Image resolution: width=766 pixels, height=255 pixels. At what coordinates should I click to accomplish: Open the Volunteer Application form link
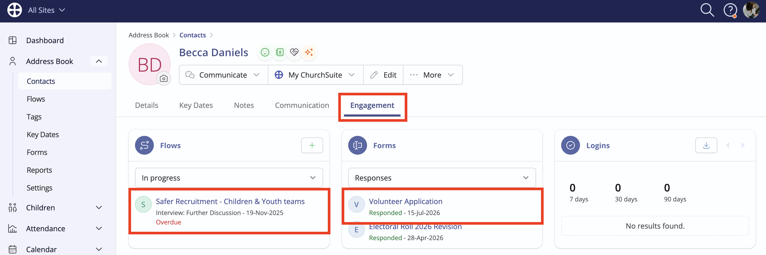coord(405,201)
